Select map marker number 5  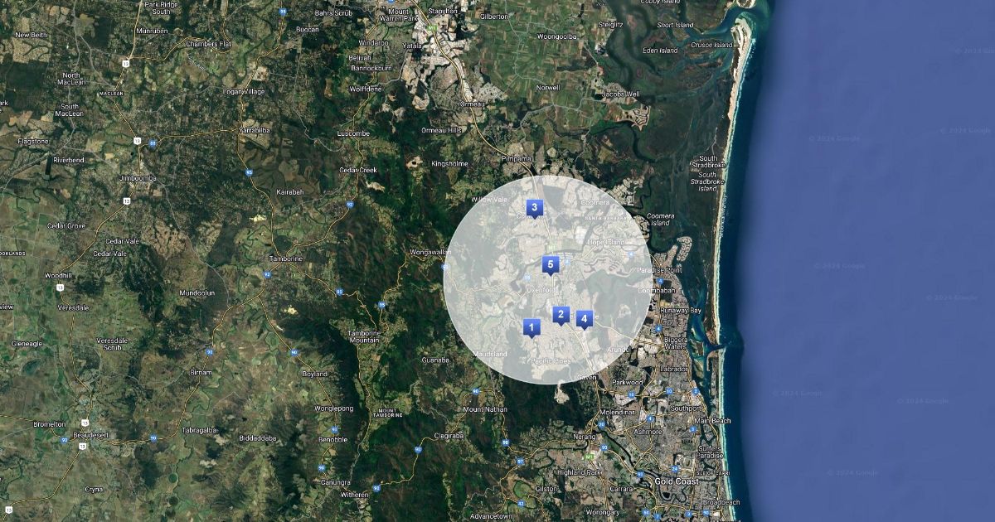pyautogui.click(x=551, y=264)
